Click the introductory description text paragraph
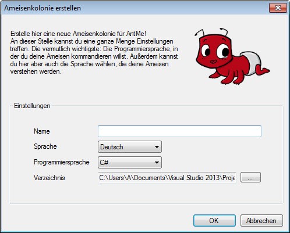This screenshot has height=233, width=290. coord(94,52)
